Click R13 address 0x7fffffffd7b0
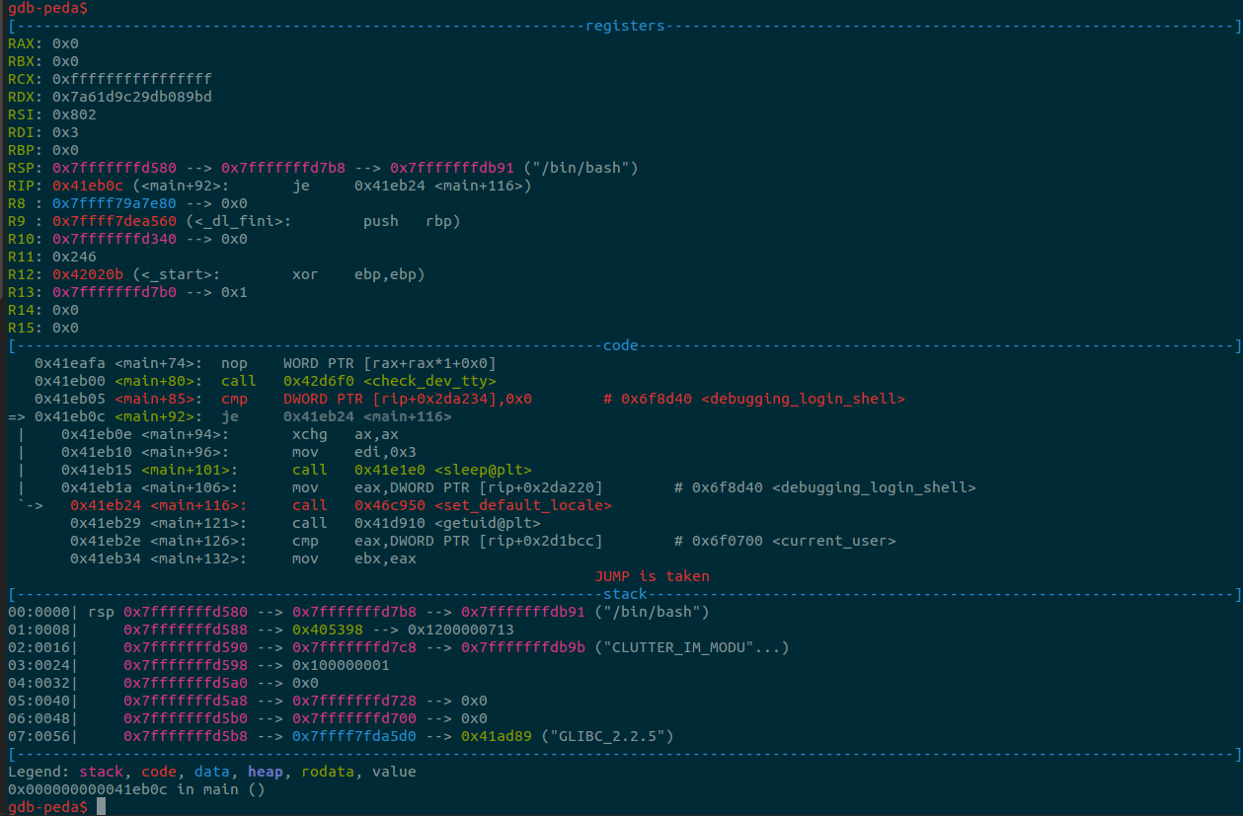This screenshot has height=816, width=1243. click(x=115, y=292)
